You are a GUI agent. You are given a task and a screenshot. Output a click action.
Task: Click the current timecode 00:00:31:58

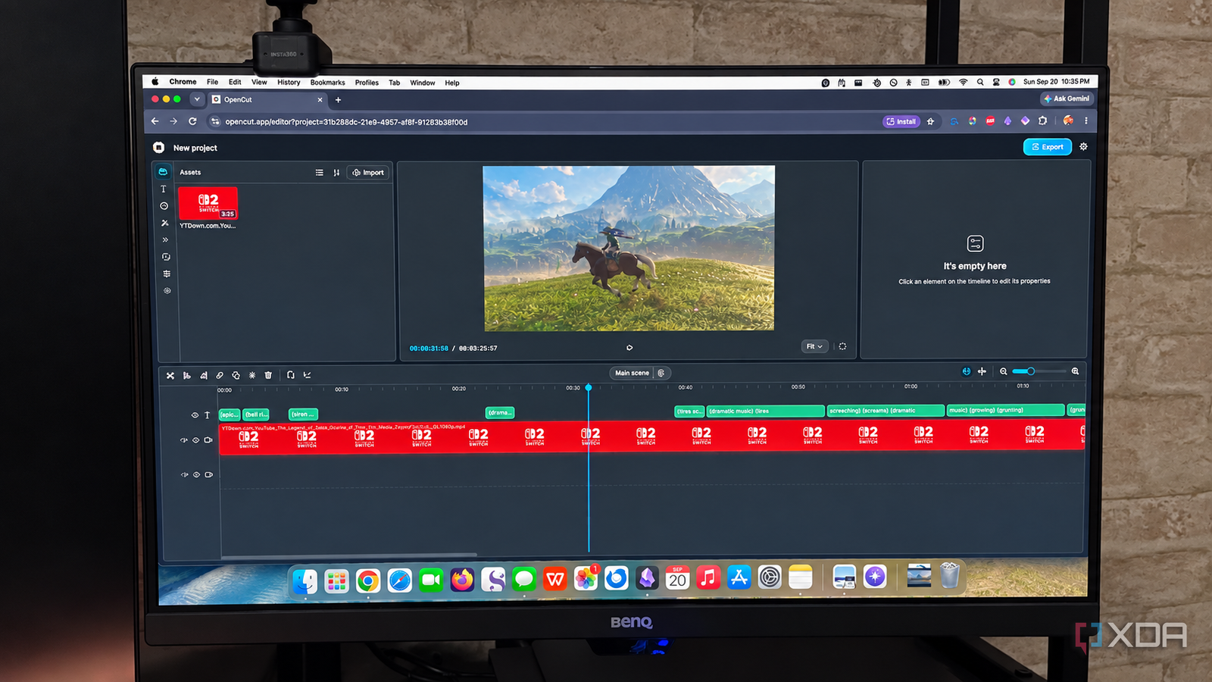(x=429, y=349)
